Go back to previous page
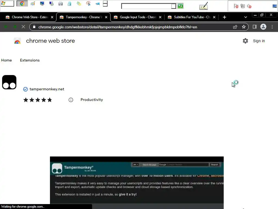 [x=6, y=27]
